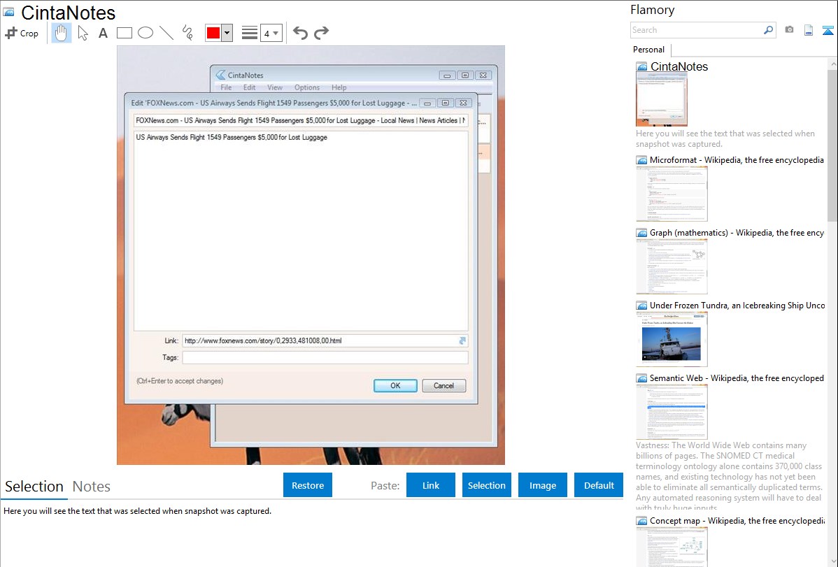This screenshot has height=567, width=838.
Task: Select the freehand scribble tool
Action: (x=187, y=33)
